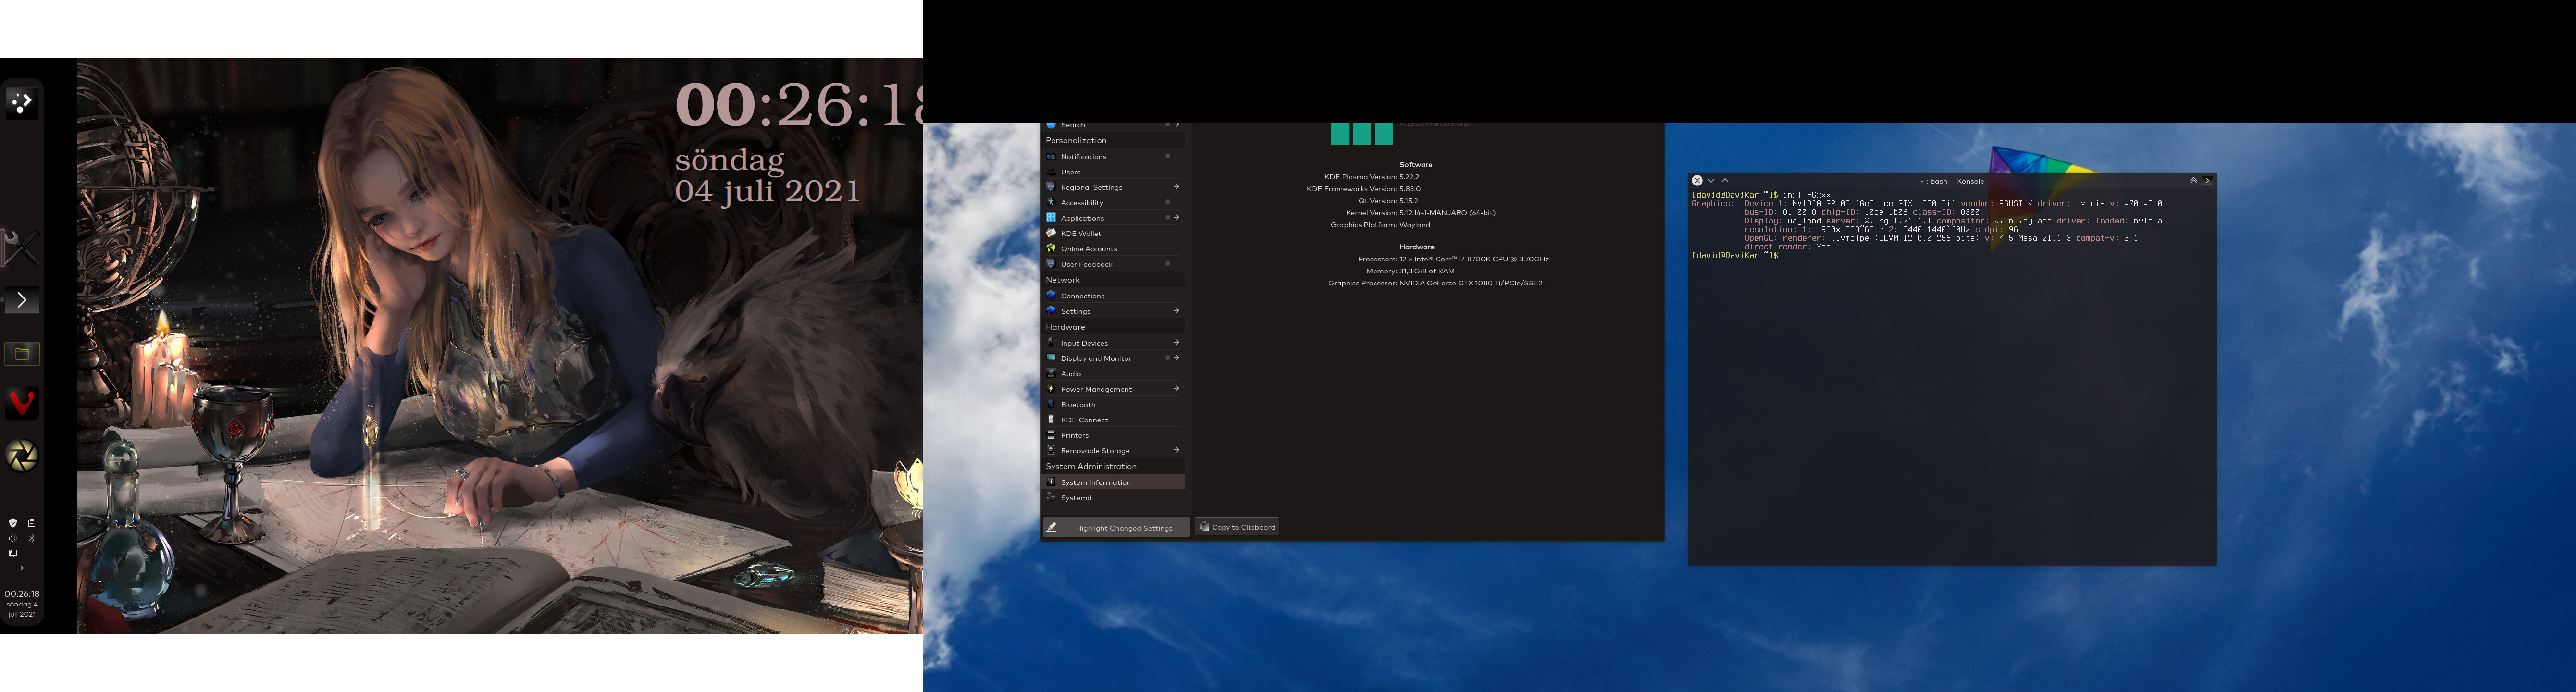Image resolution: width=2576 pixels, height=692 pixels.
Task: Expand hidden system tray icons
Action: (x=22, y=568)
